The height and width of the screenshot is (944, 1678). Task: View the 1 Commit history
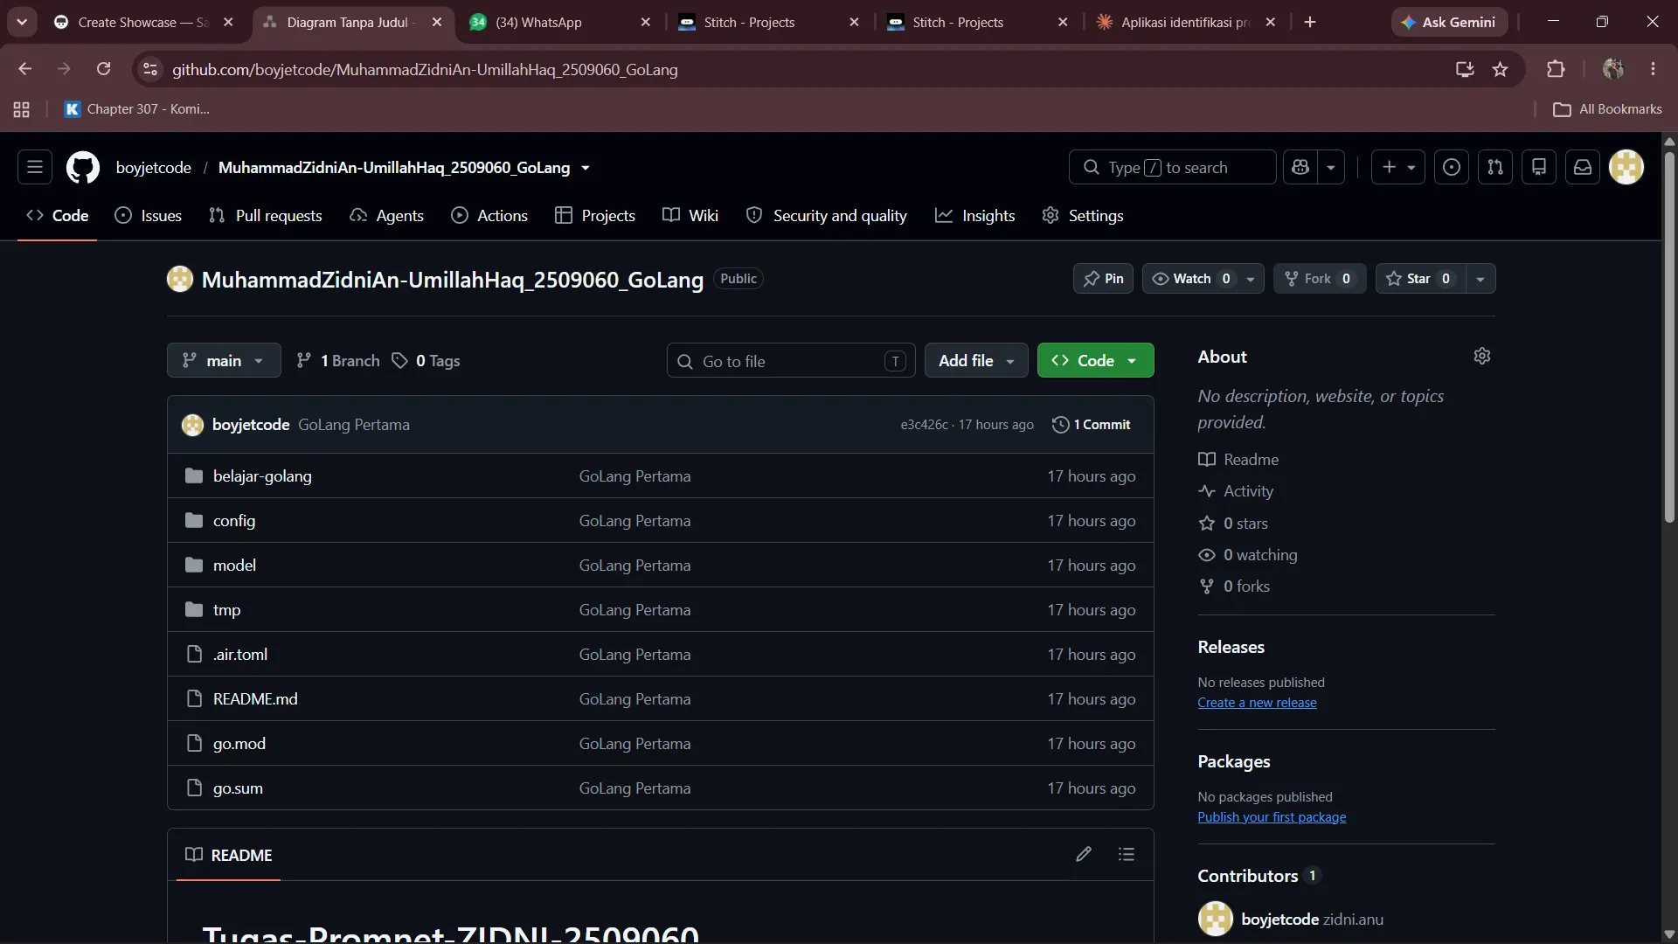[x=1092, y=425]
